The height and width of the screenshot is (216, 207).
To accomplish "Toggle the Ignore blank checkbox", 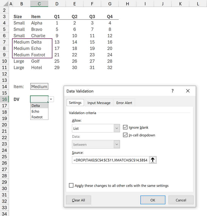I will pyautogui.click(x=125, y=127).
